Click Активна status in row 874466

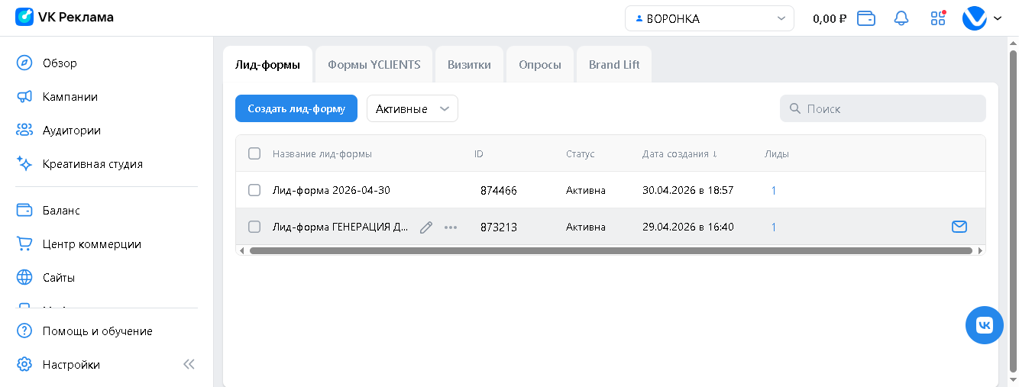tap(586, 190)
